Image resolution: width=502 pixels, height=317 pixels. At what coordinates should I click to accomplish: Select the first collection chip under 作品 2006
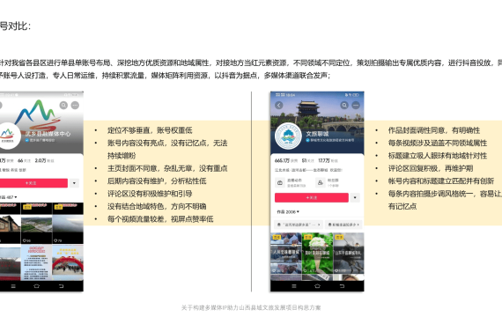[x=299, y=225]
